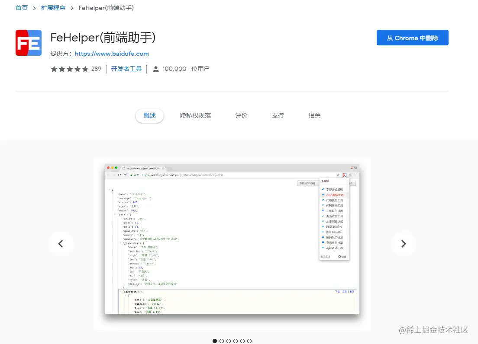Open the 相关 tab
Image resolution: width=478 pixels, height=344 pixels.
[314, 115]
